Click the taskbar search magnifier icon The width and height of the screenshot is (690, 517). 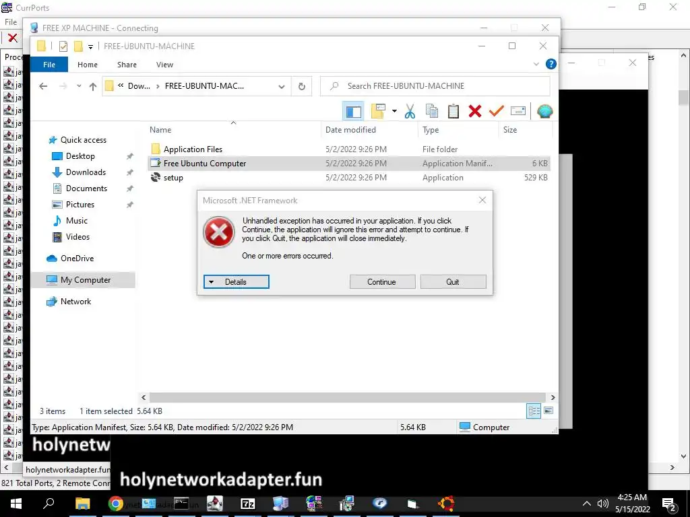(49, 504)
